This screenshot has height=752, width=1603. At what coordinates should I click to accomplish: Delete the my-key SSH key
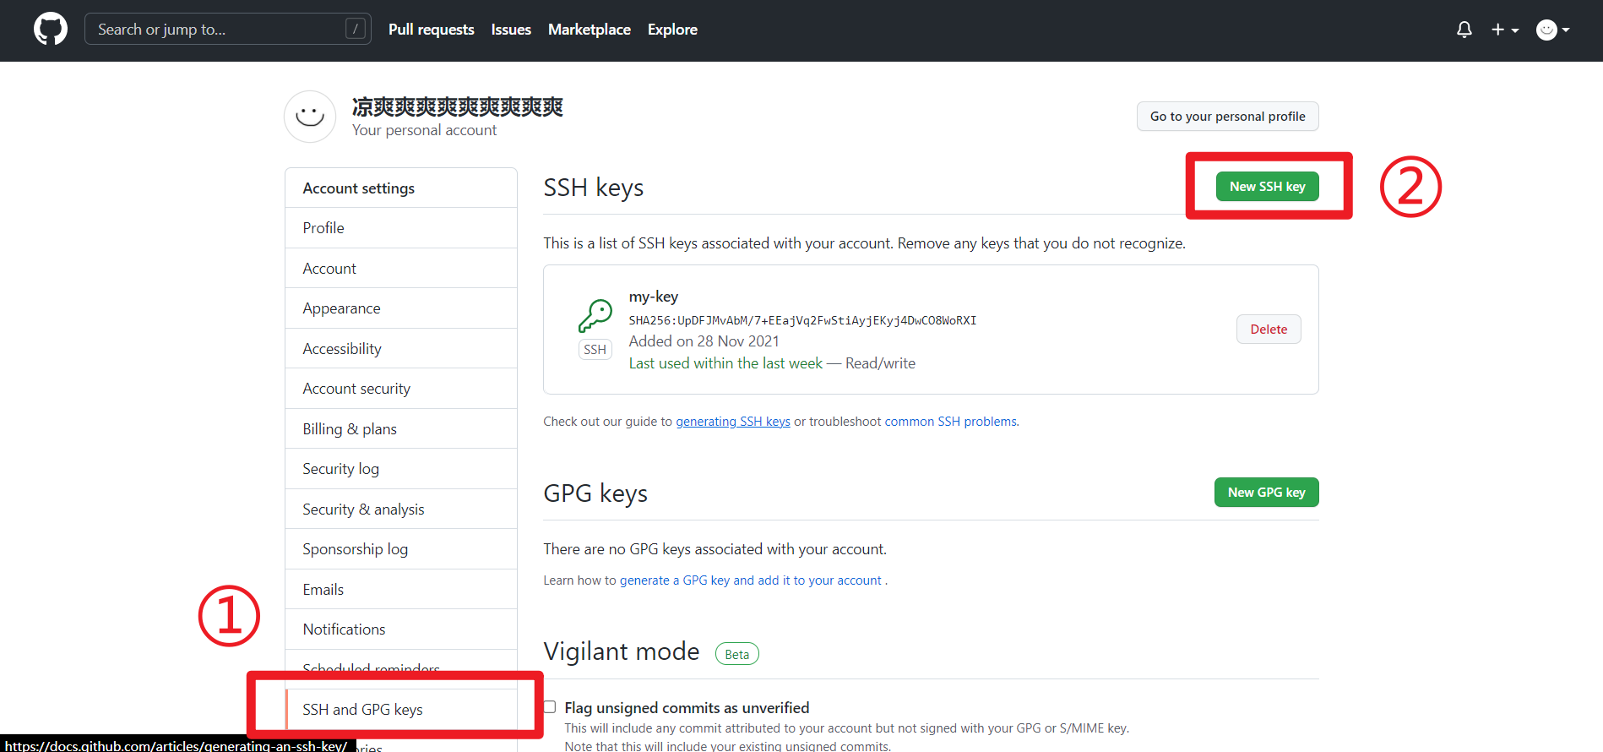click(1269, 330)
